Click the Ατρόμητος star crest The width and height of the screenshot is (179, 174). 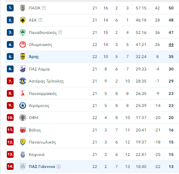23,105
